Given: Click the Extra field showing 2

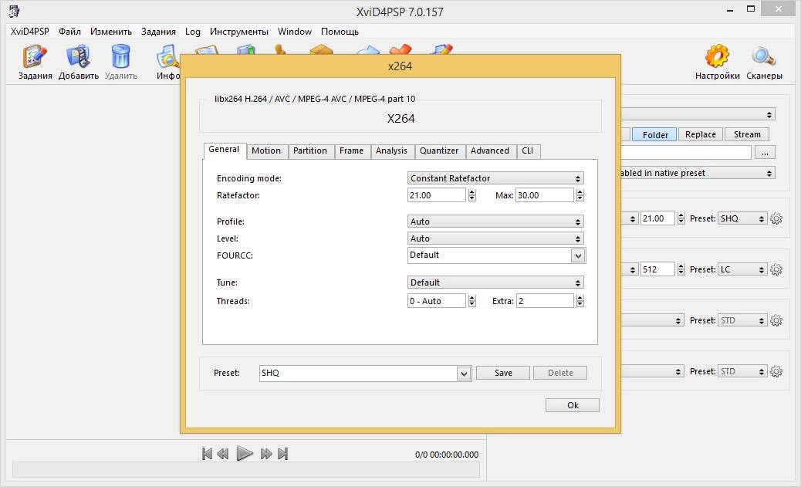Looking at the screenshot, I should pyautogui.click(x=545, y=301).
